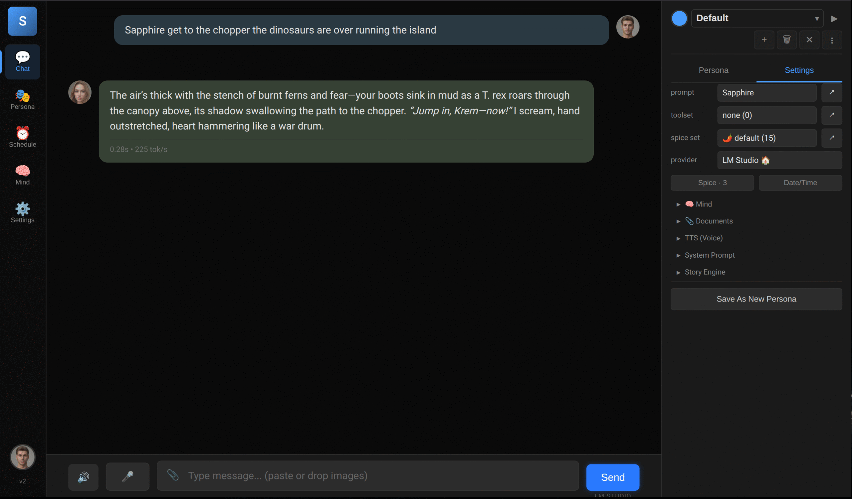
Task: Toggle the Spice · 3 button
Action: 712,183
